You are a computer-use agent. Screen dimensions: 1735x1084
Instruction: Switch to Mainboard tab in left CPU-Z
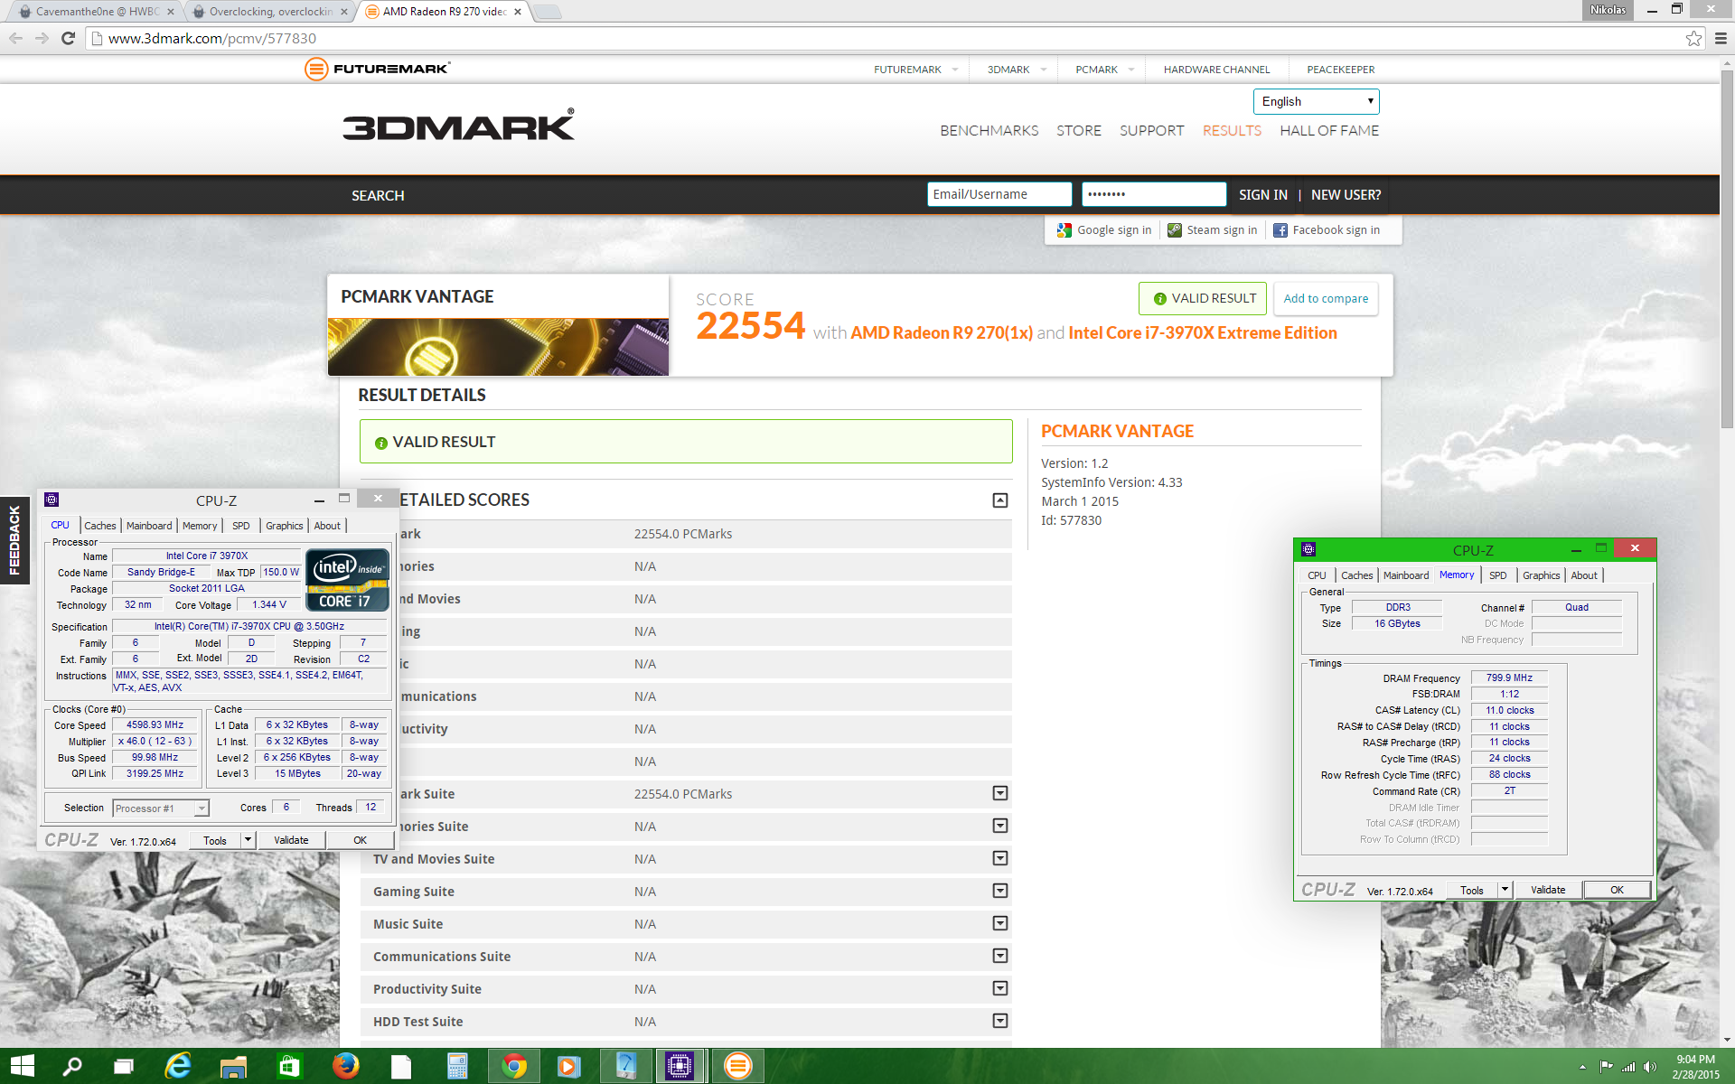click(x=149, y=526)
